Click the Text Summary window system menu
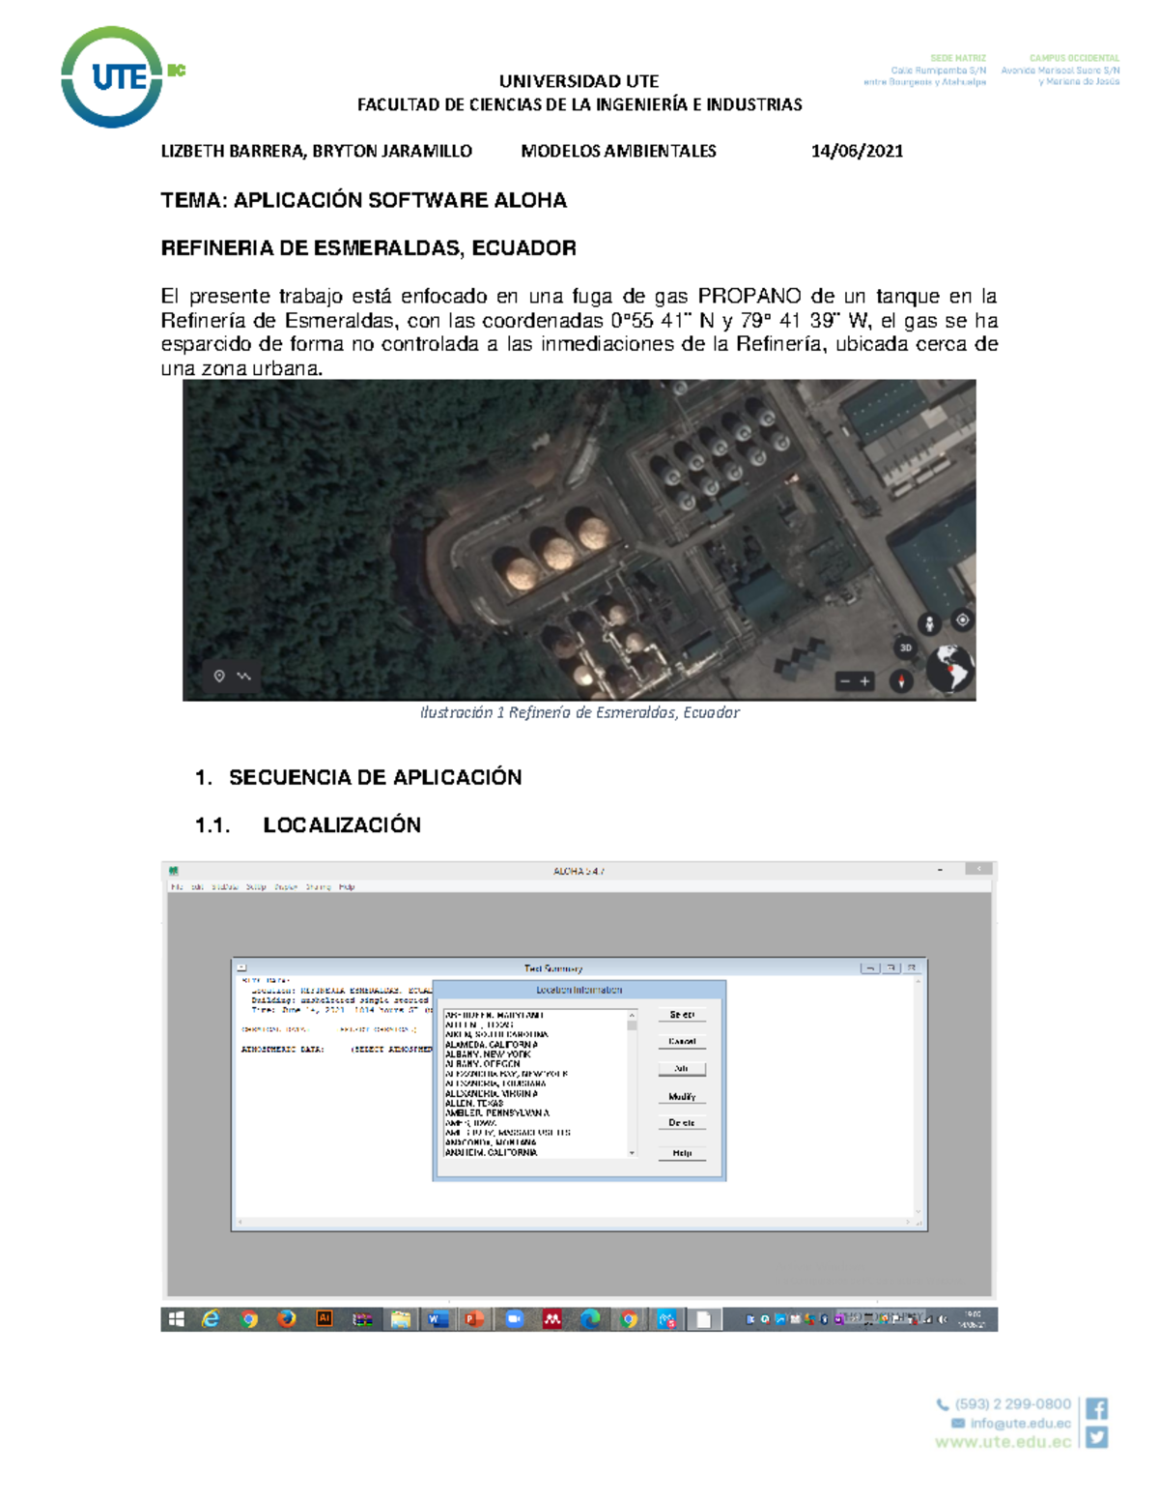The height and width of the screenshot is (1501, 1159). point(241,967)
